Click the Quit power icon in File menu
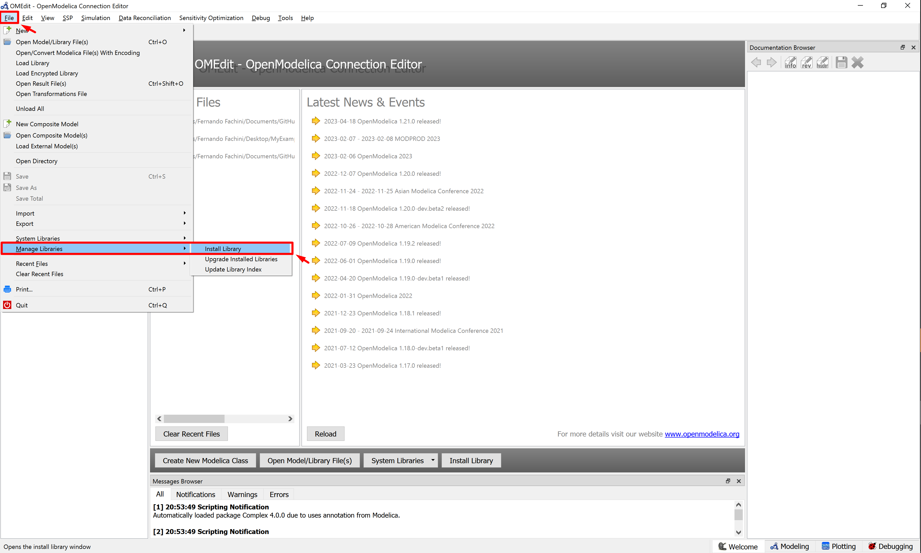 7,305
